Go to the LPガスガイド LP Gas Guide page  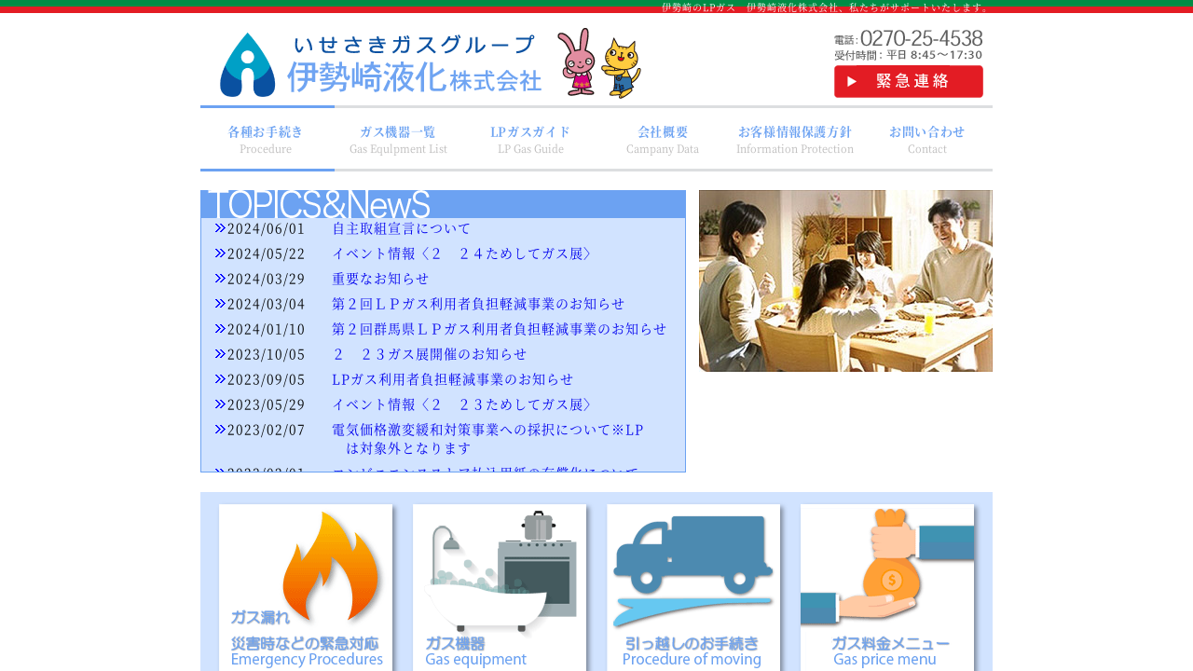click(530, 139)
